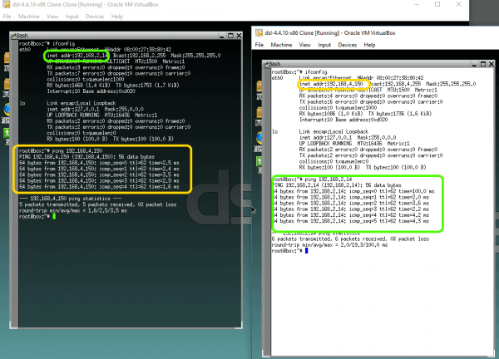Click '--- 192.168.4.150 ping statistics ---' line
Screen dimensions: 499x359
pos(71,199)
